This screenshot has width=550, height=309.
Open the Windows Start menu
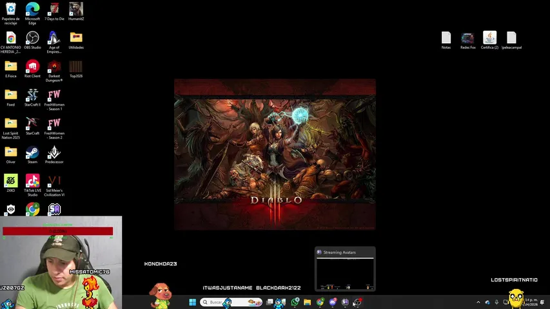193,302
